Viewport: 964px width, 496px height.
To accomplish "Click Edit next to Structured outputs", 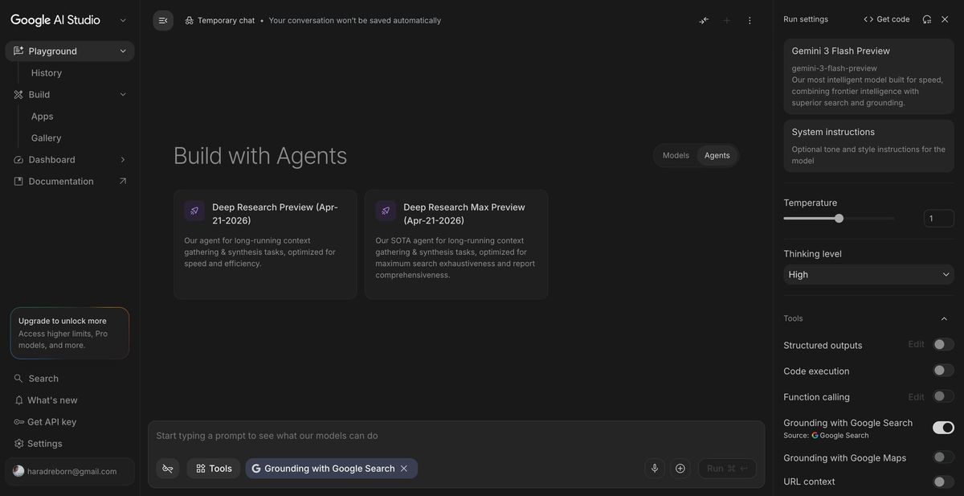I will coord(917,344).
